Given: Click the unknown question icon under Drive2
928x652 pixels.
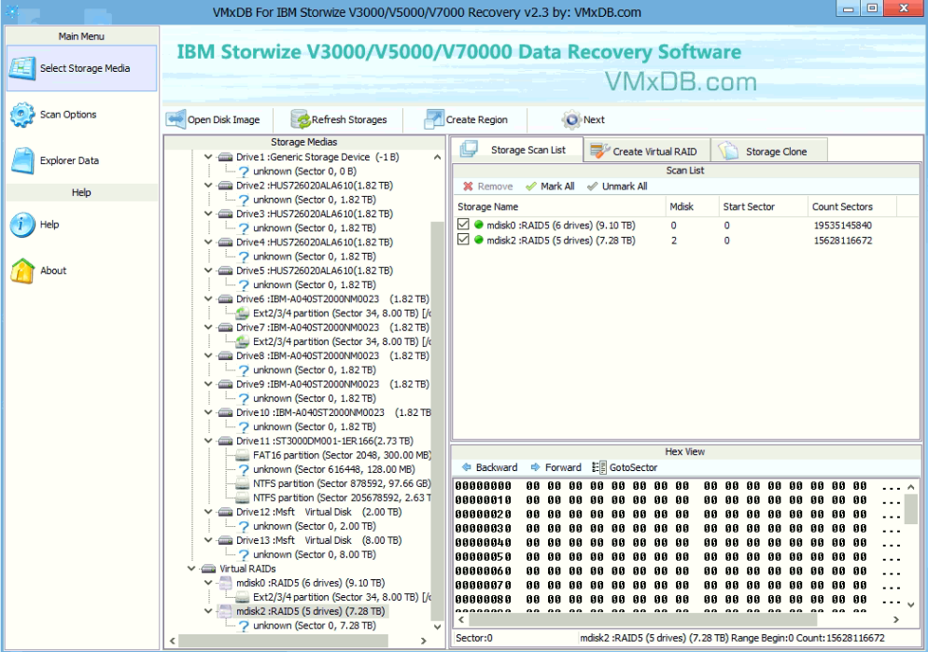Looking at the screenshot, I should pyautogui.click(x=244, y=200).
